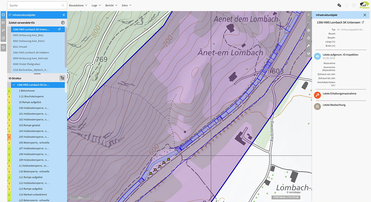Open the Lage dropdown menu

96,5
